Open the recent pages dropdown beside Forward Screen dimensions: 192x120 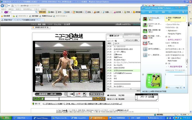click(9, 6)
